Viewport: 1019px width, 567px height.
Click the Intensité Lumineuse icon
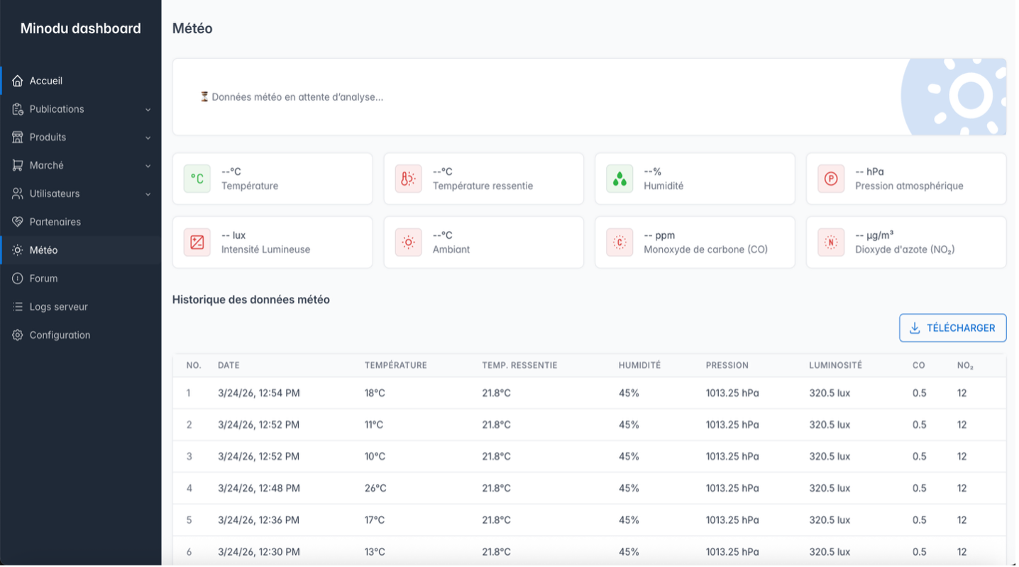click(197, 242)
